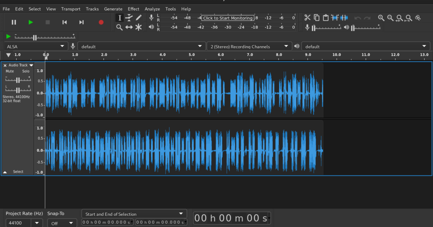Mute the Audio Track
This screenshot has width=433, height=227.
coord(10,71)
